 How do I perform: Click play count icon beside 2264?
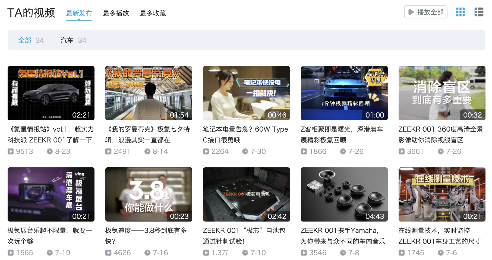(x=206, y=151)
